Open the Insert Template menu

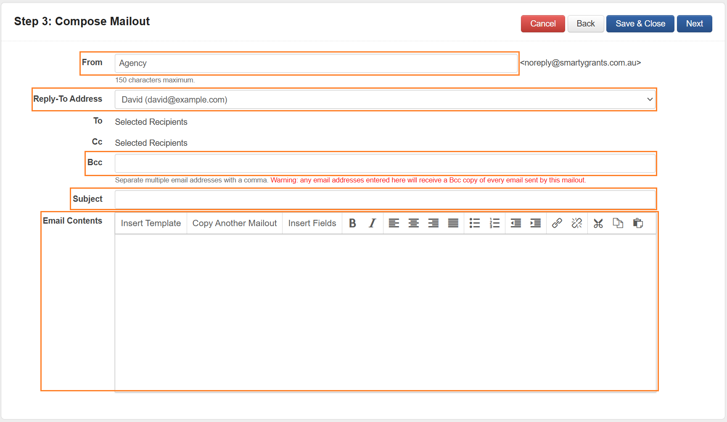pos(151,223)
